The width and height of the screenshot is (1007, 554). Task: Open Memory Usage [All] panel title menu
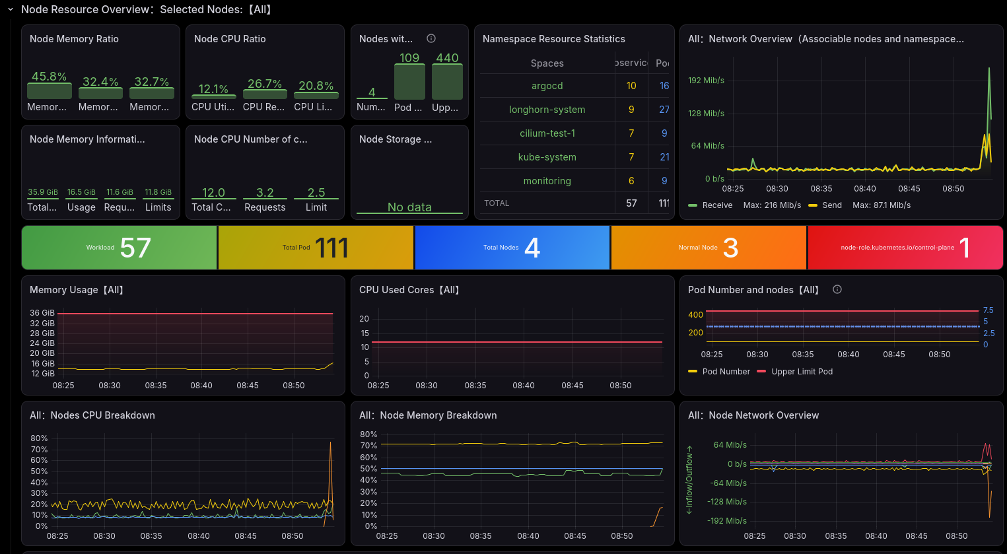click(77, 290)
